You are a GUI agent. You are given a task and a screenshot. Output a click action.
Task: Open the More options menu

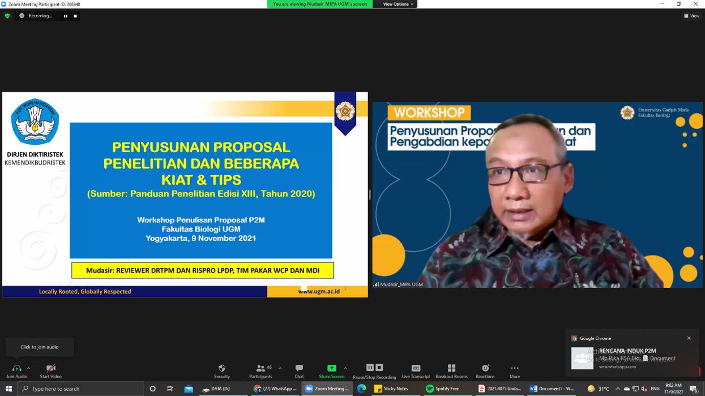515,371
